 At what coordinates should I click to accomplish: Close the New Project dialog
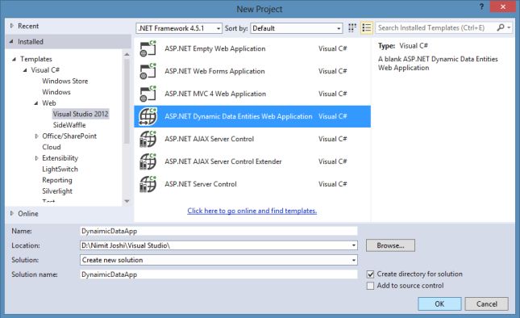click(502, 6)
